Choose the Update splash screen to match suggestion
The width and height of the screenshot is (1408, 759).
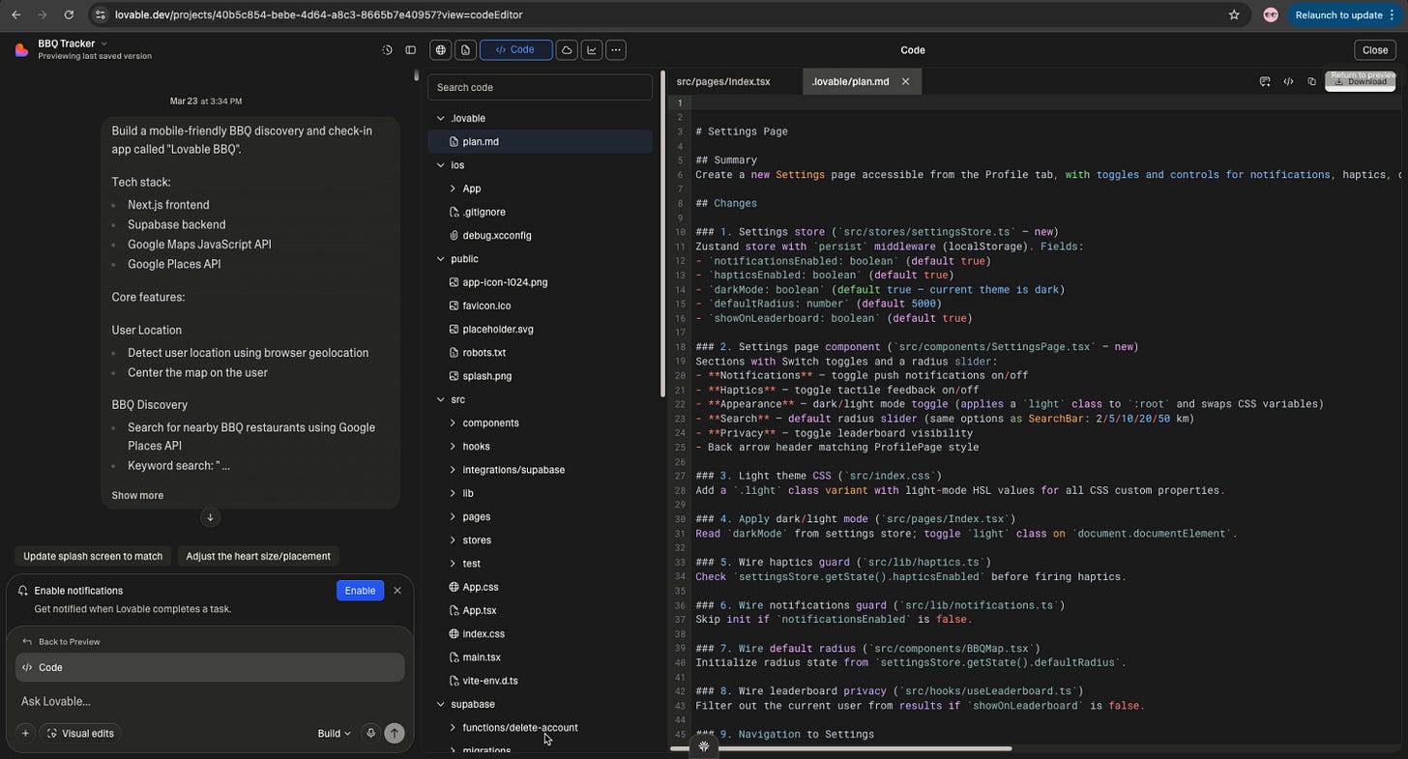[x=93, y=556]
